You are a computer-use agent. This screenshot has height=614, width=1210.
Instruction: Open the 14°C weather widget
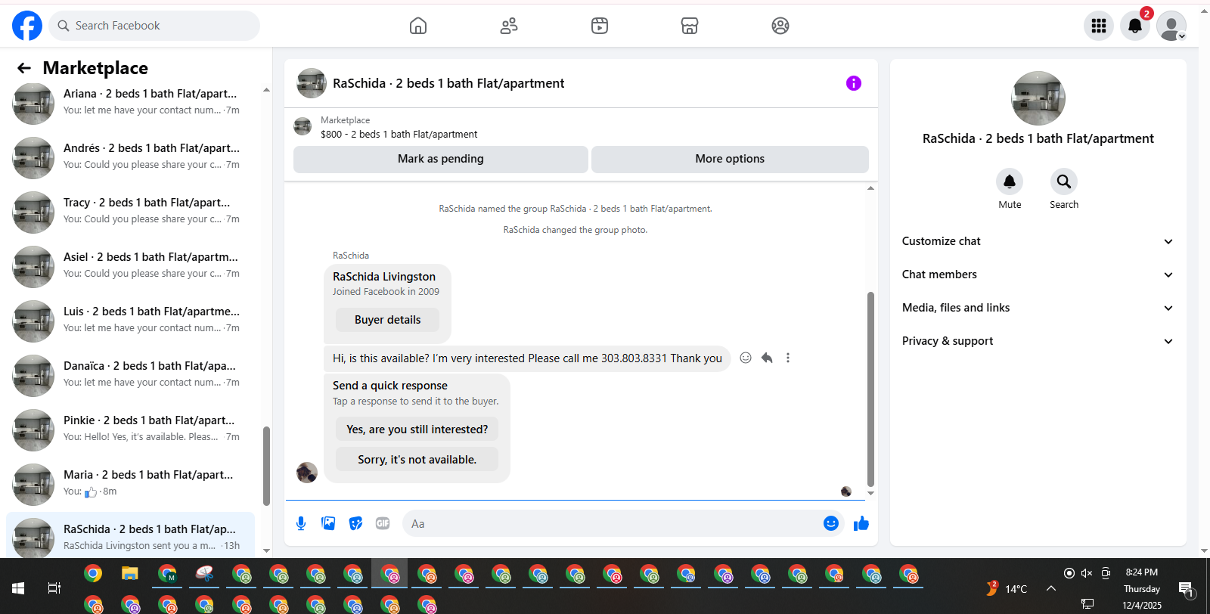(1008, 588)
